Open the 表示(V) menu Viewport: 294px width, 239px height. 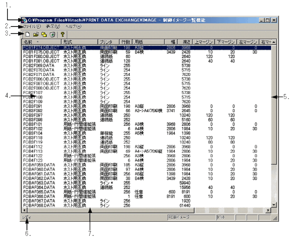click(52, 27)
